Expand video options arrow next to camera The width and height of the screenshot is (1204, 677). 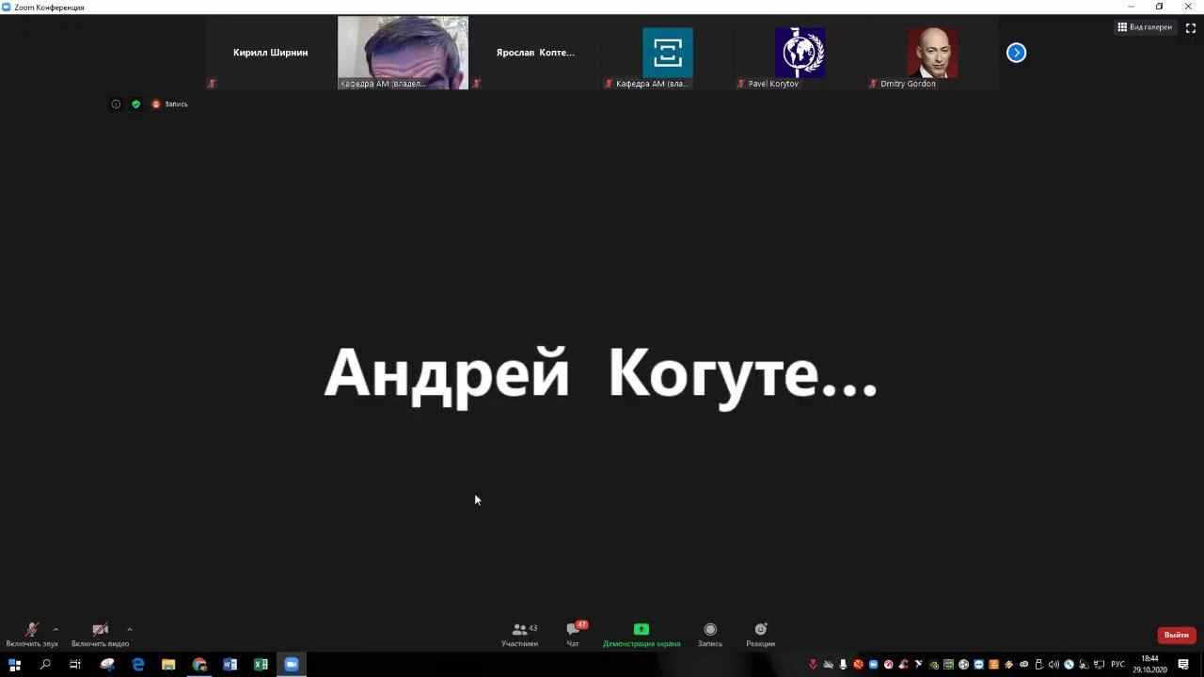pyautogui.click(x=129, y=629)
